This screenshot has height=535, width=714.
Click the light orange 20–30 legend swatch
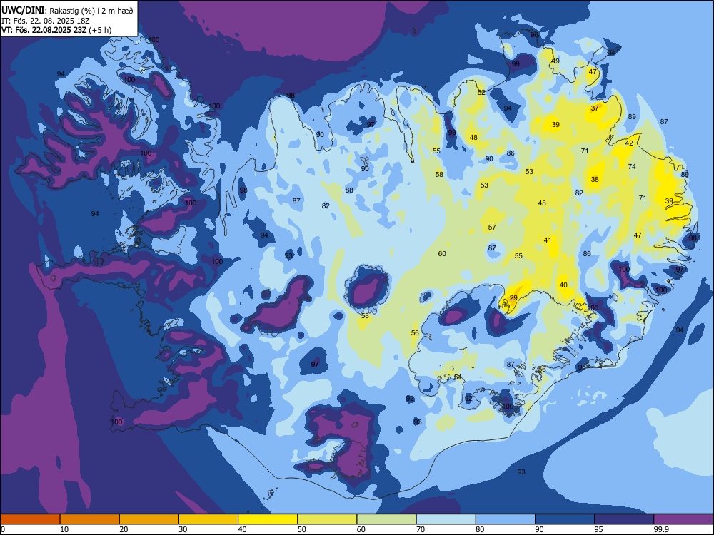tap(149, 519)
